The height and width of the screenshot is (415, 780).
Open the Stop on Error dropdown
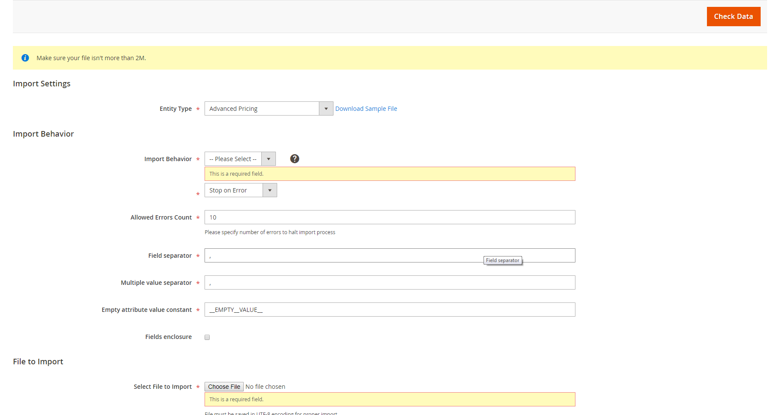[234, 190]
